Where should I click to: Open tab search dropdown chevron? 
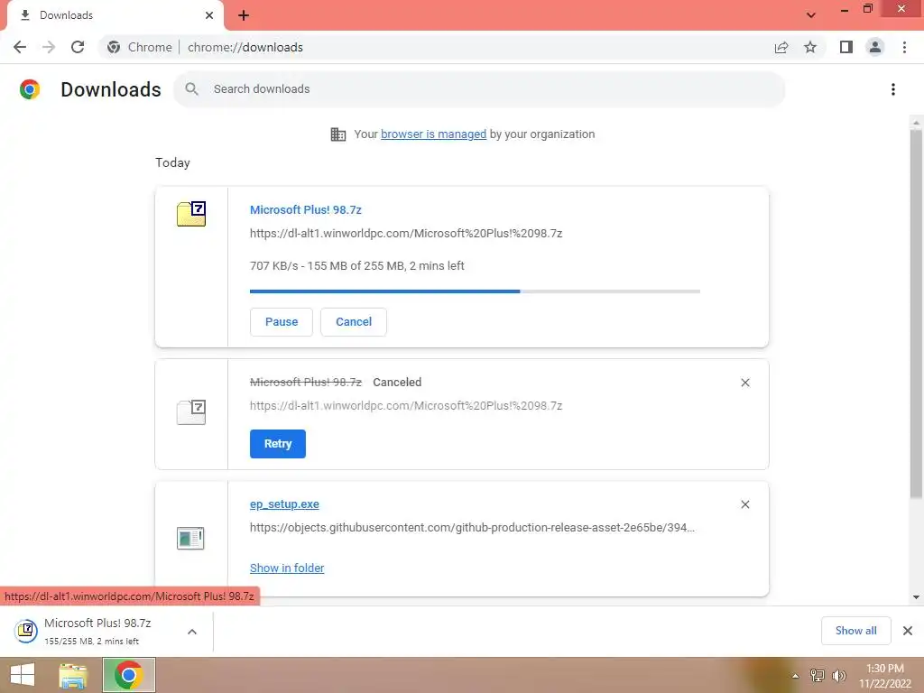(x=811, y=15)
